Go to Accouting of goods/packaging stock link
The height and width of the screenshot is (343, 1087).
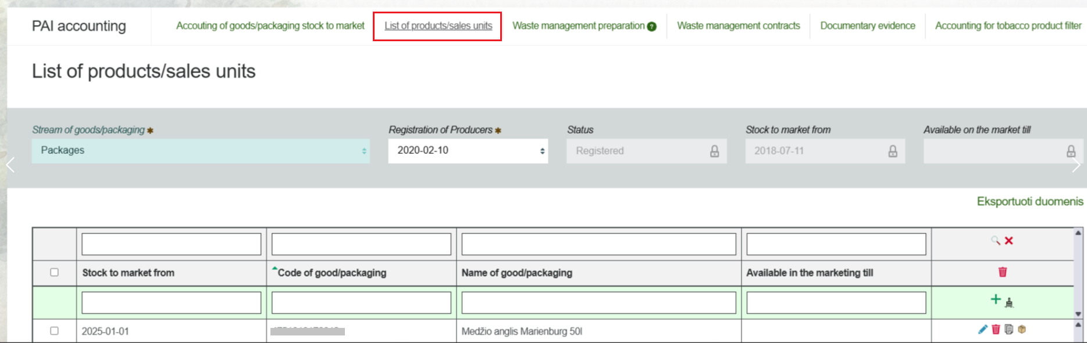(270, 26)
